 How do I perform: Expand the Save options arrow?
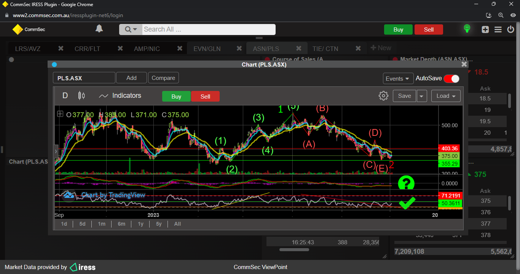(x=422, y=96)
